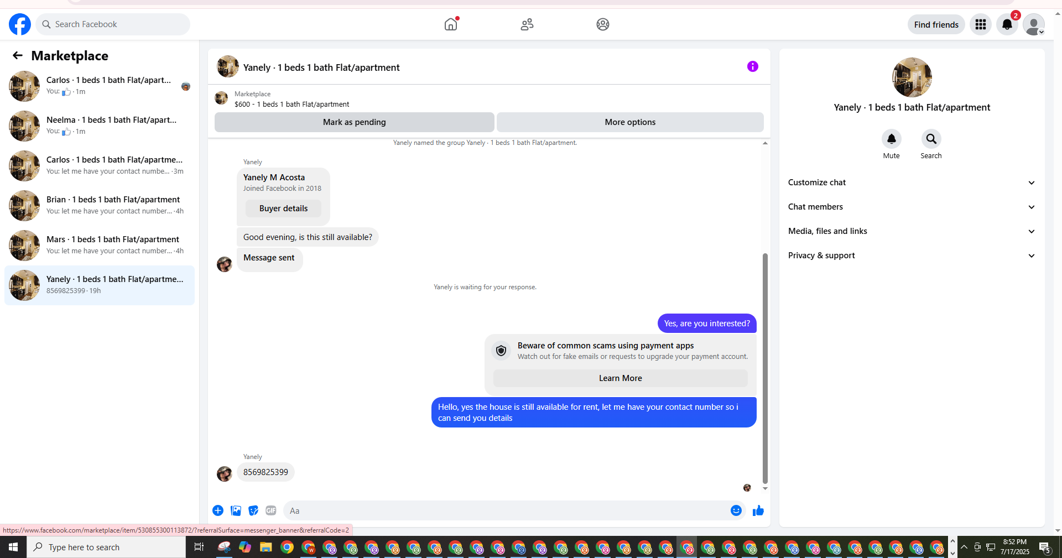Send a thumbs-up like
The height and width of the screenshot is (558, 1062).
(758, 510)
